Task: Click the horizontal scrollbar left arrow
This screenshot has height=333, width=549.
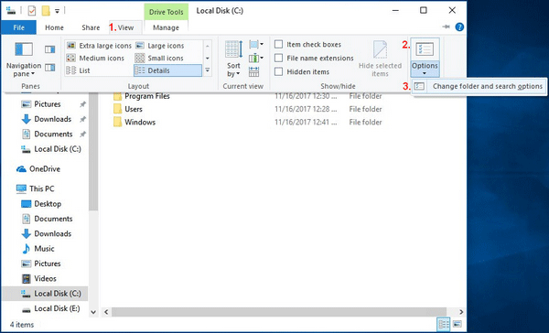Action: [106, 312]
